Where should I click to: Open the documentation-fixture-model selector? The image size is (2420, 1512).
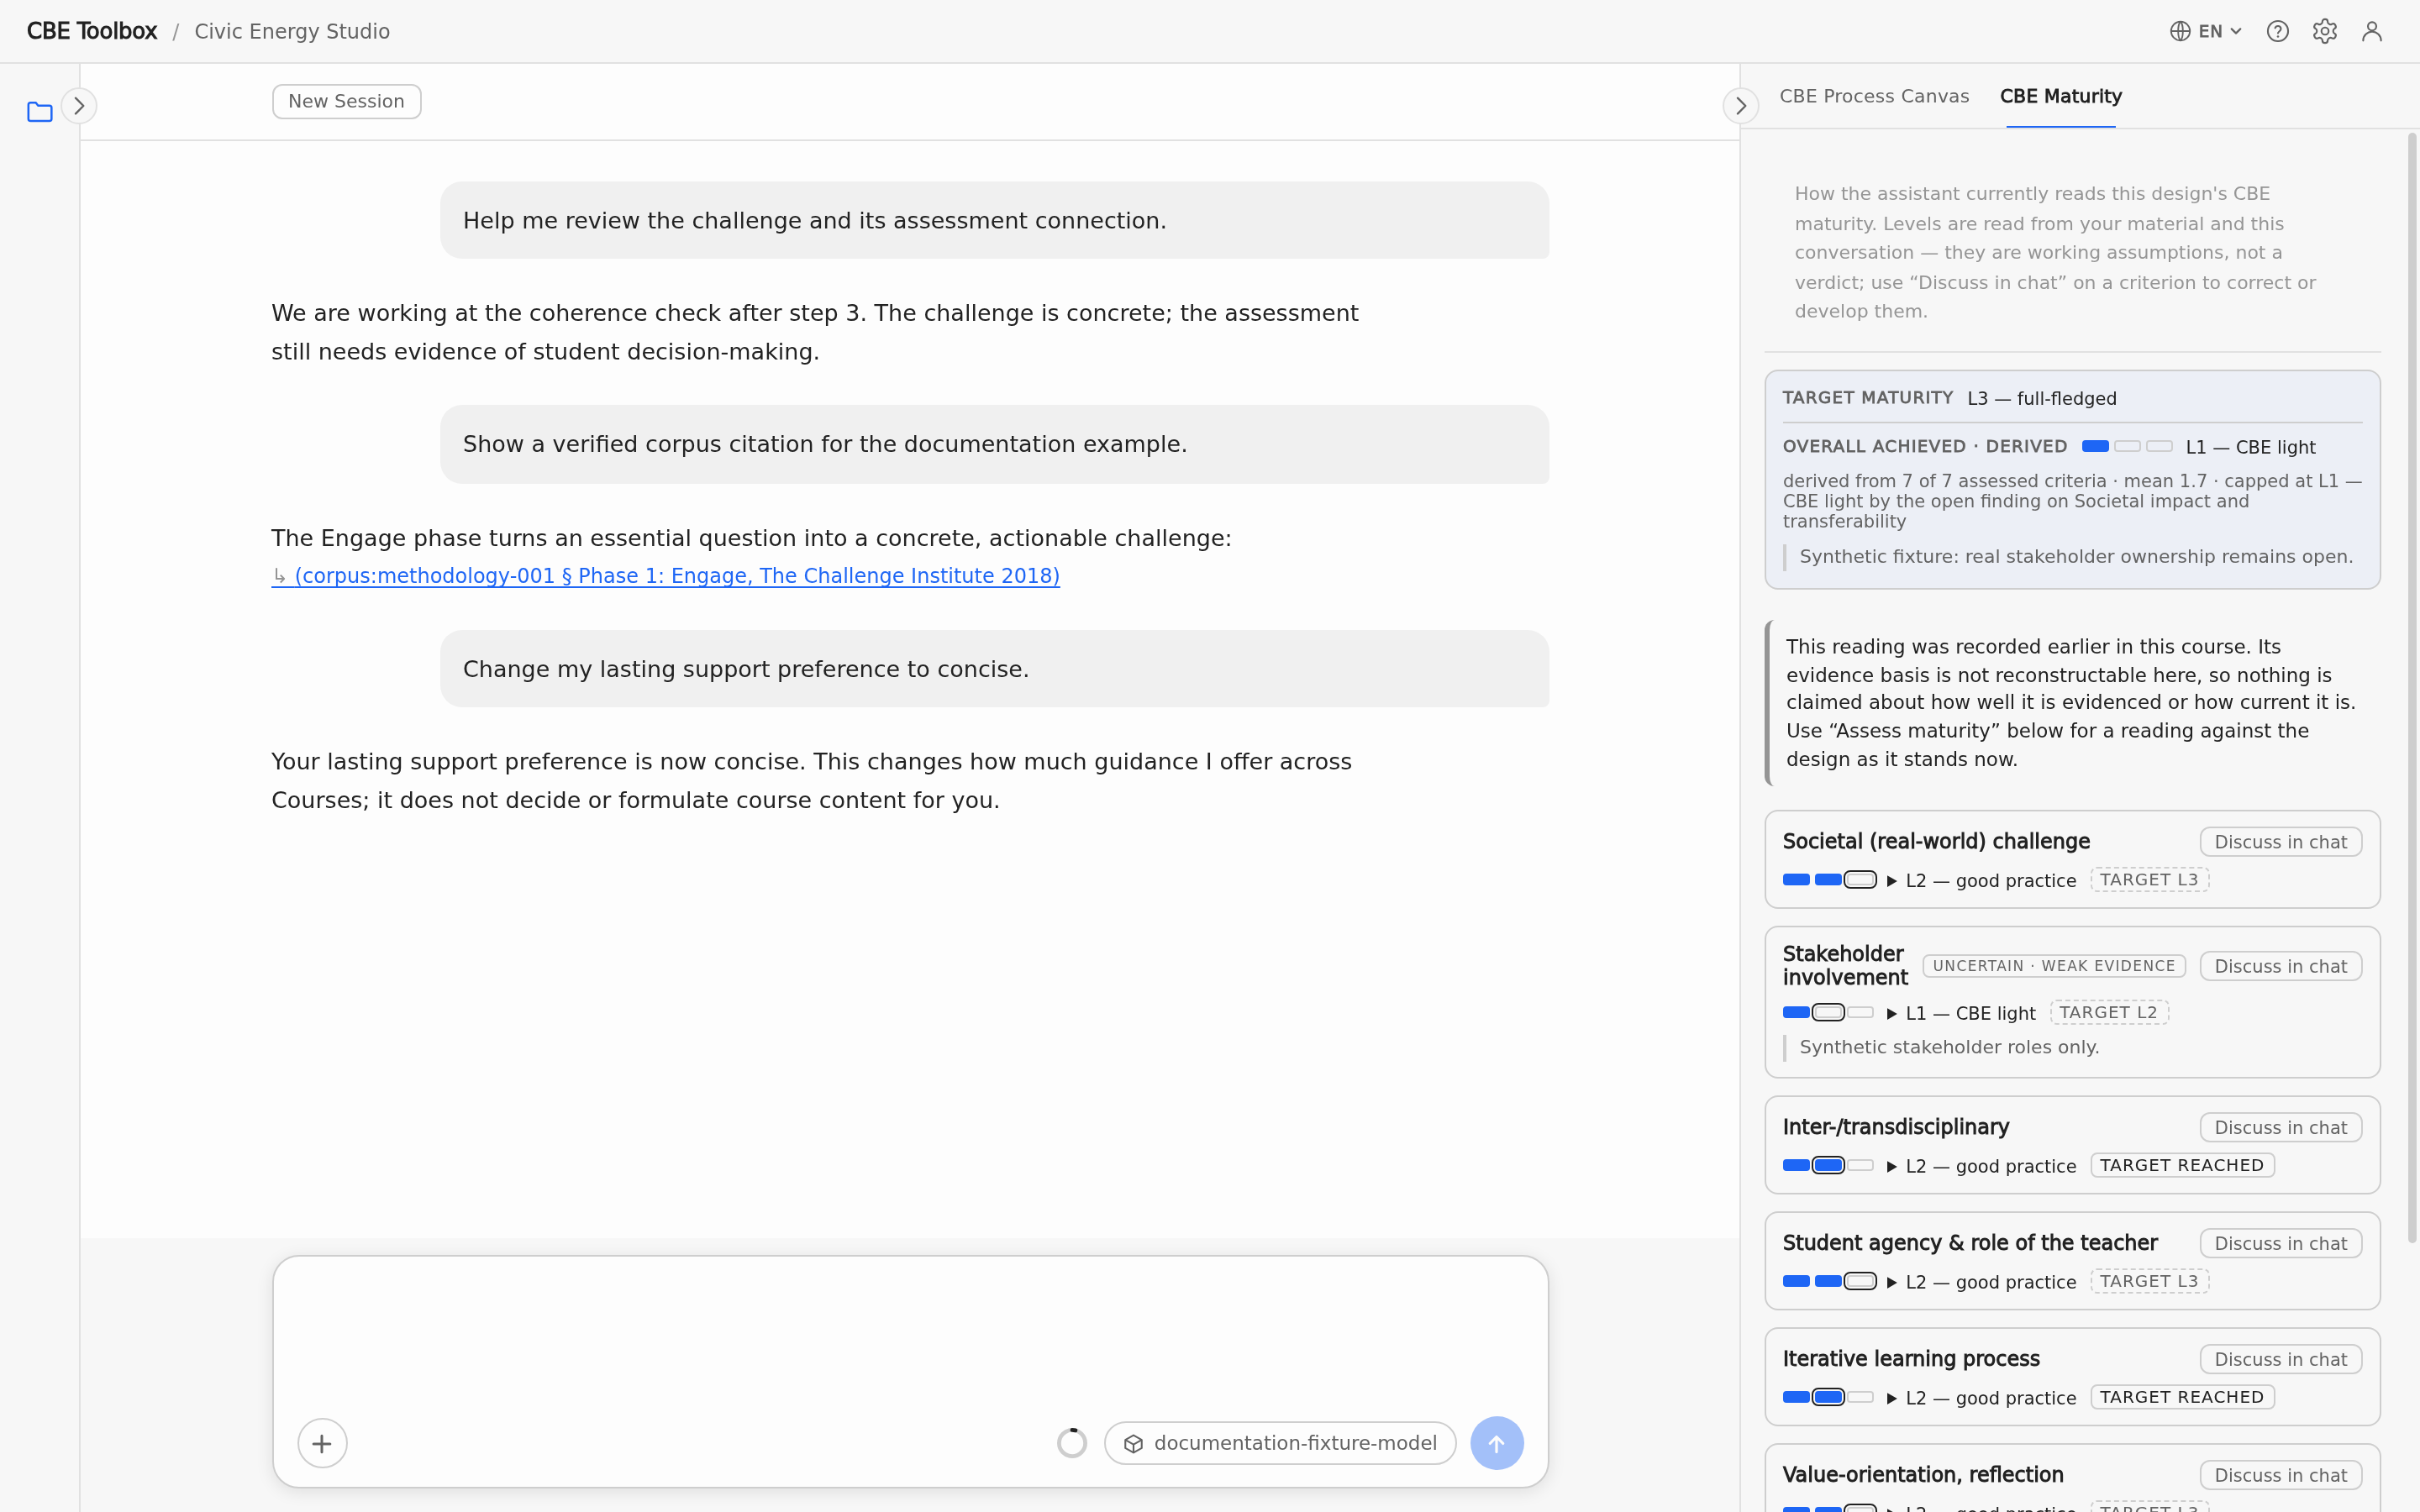click(1280, 1443)
